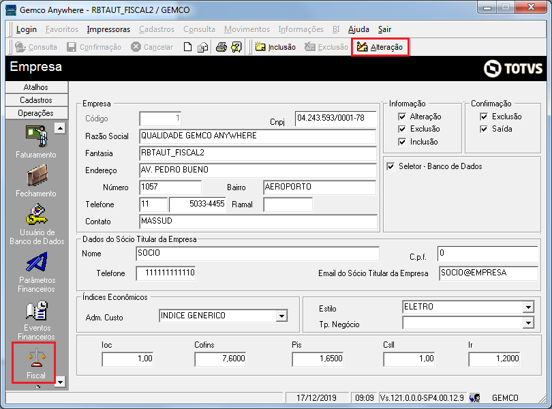This screenshot has width=552, height=409.
Task: Click the Ir value field
Action: point(494,359)
